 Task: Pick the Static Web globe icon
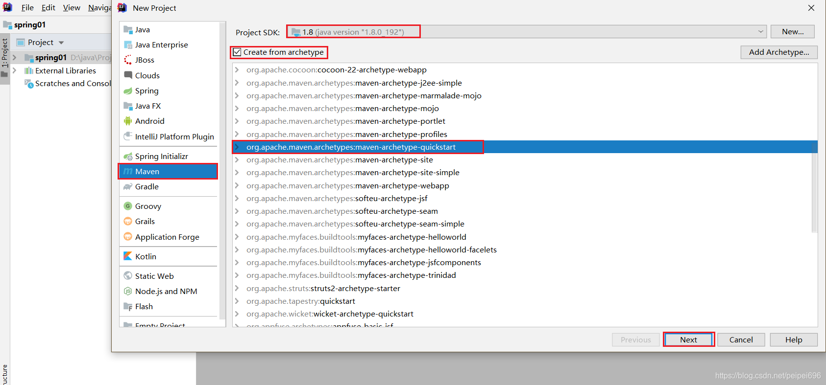pyautogui.click(x=128, y=276)
